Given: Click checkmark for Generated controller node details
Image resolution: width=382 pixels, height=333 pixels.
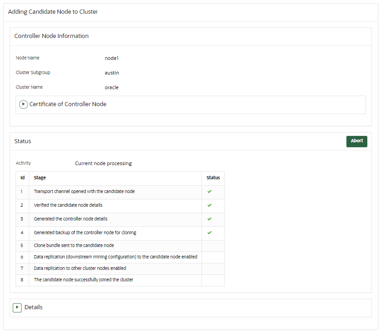Looking at the screenshot, I should 210,219.
